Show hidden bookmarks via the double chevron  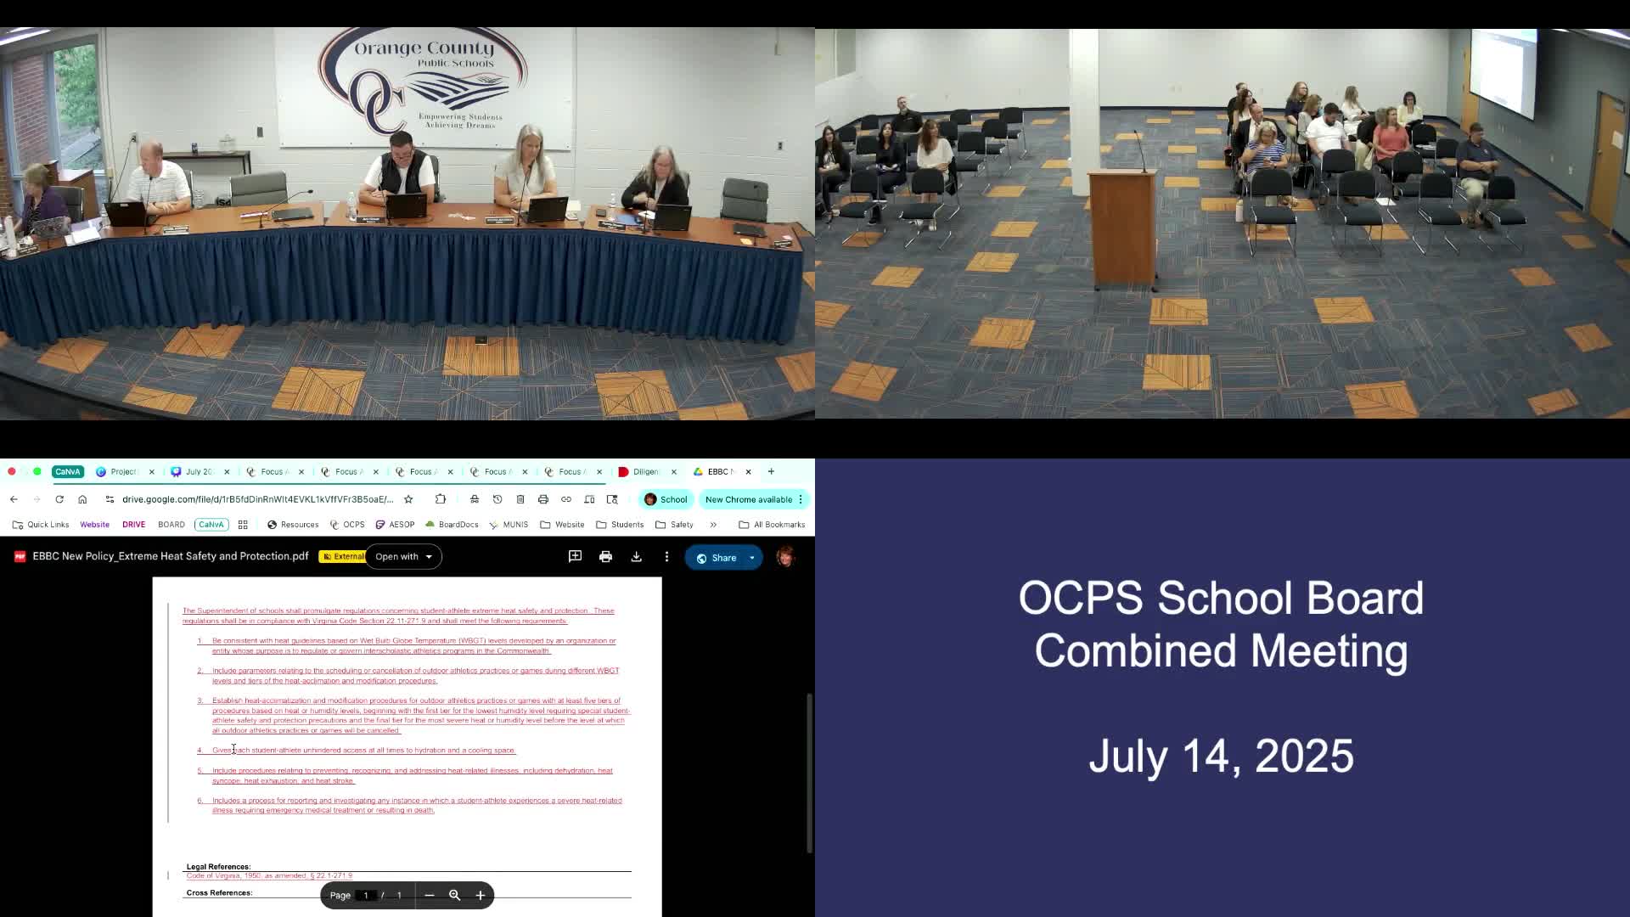[x=713, y=525]
